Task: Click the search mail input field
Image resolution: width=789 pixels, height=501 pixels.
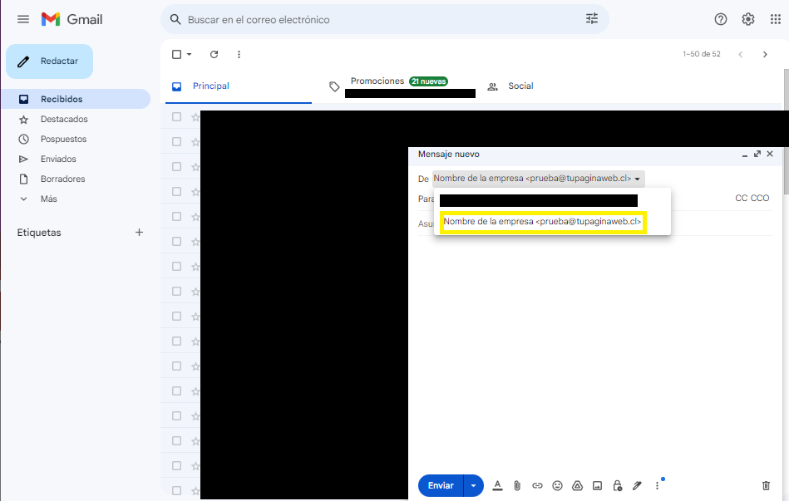Action: pyautogui.click(x=382, y=19)
